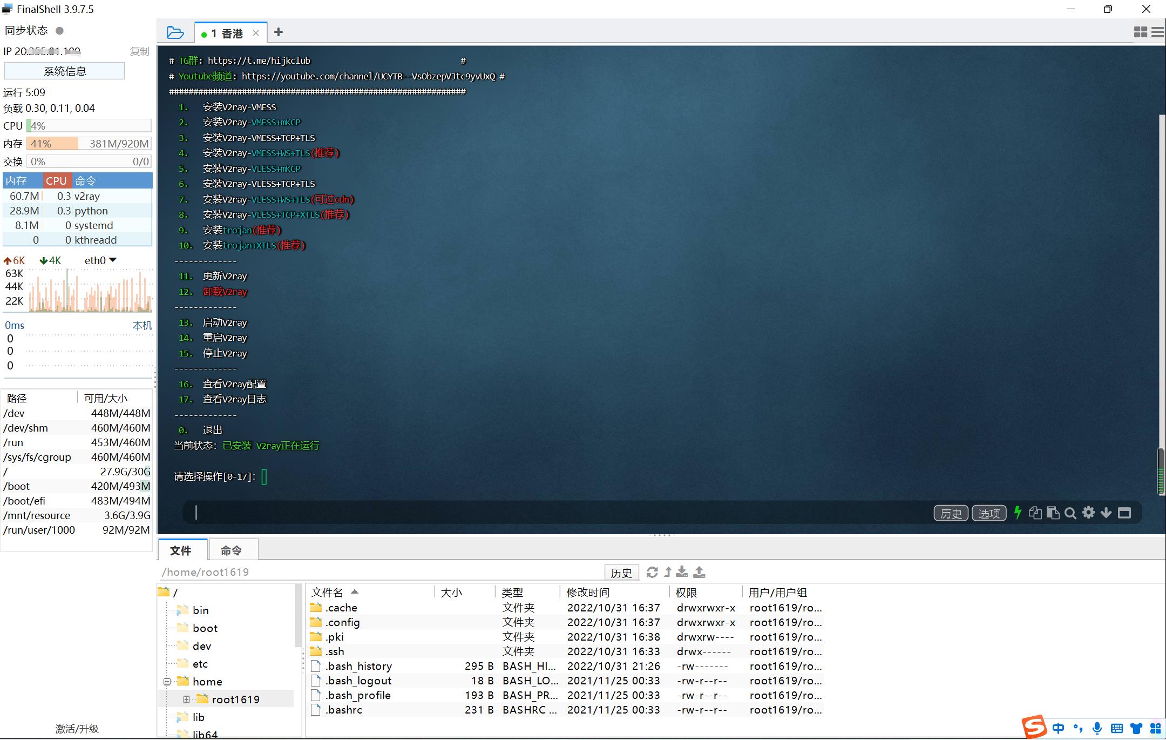Select the .bashrc file row

click(566, 710)
